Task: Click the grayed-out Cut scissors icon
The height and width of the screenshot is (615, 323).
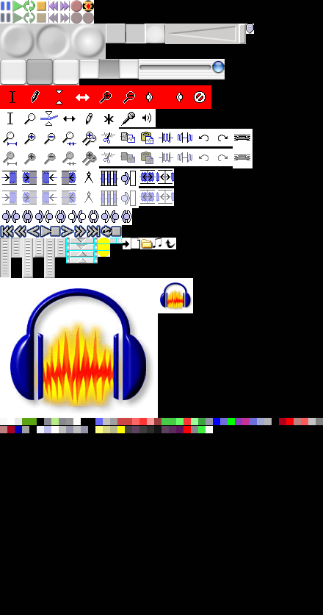Action: pos(108,157)
